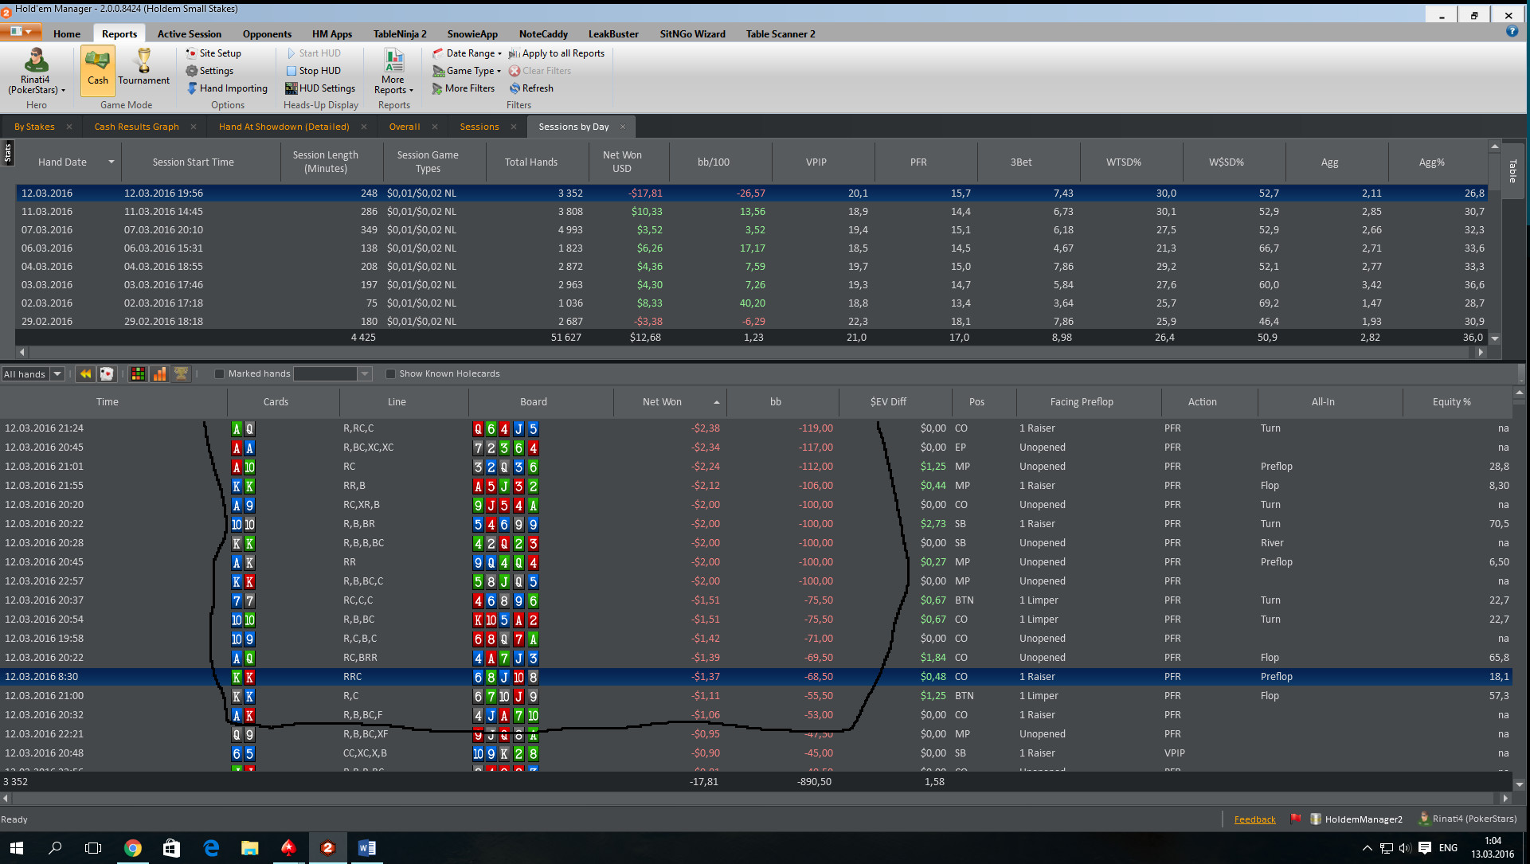Viewport: 1530px width, 864px height.
Task: Open HUD Settings
Action: (320, 88)
